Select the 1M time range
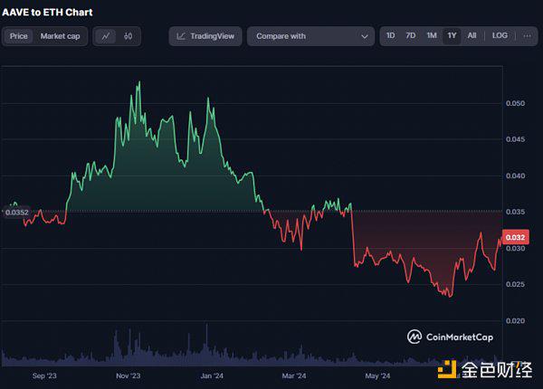 point(431,36)
